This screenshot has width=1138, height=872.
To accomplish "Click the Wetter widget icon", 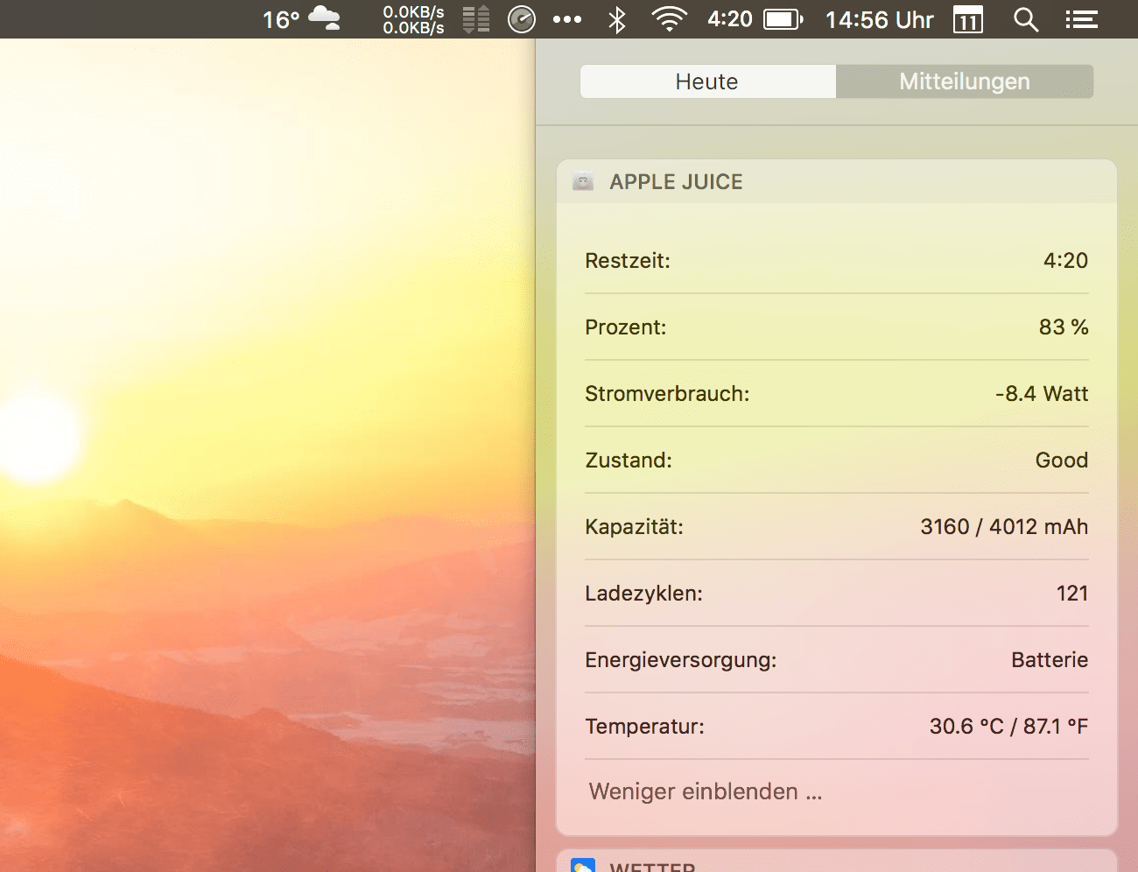I will 583,866.
